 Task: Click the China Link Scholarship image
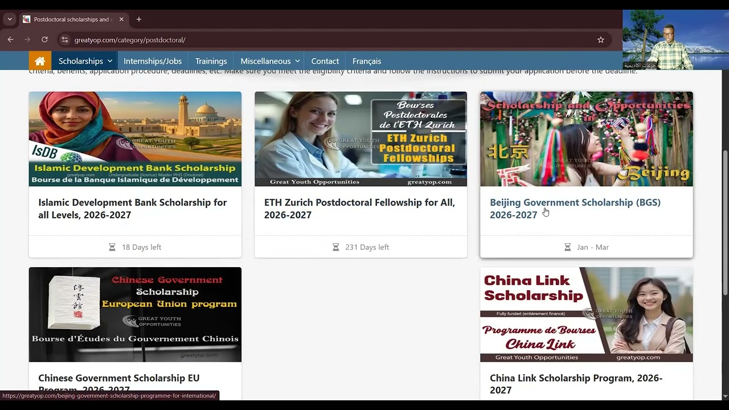[x=587, y=314]
